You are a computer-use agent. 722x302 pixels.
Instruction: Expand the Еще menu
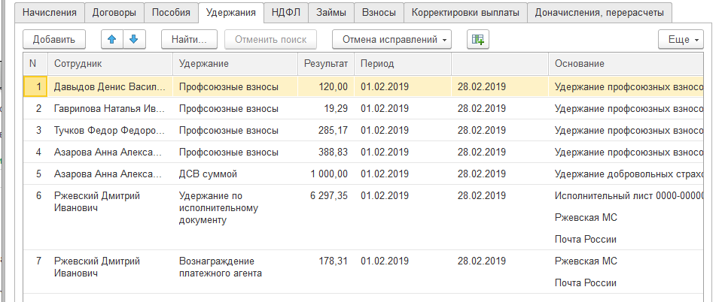[x=680, y=39]
